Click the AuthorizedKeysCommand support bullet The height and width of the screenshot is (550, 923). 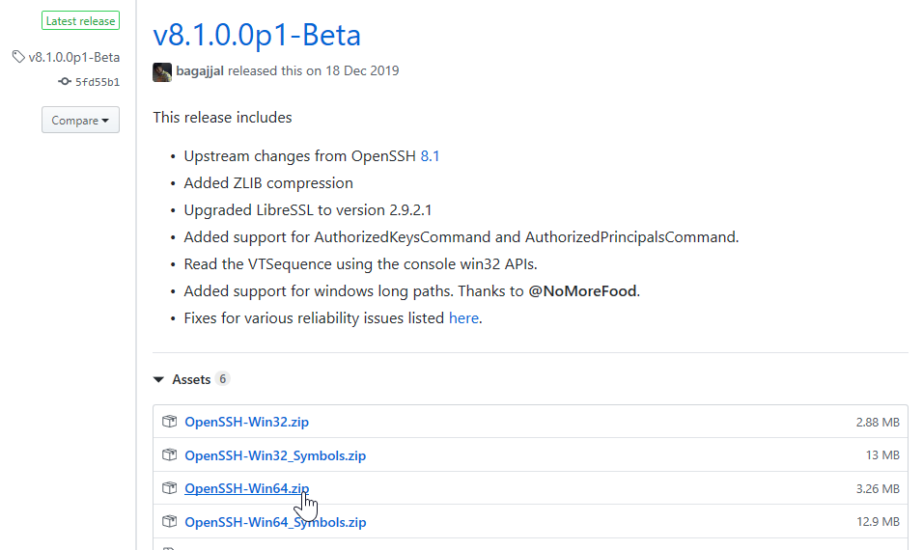coord(461,237)
